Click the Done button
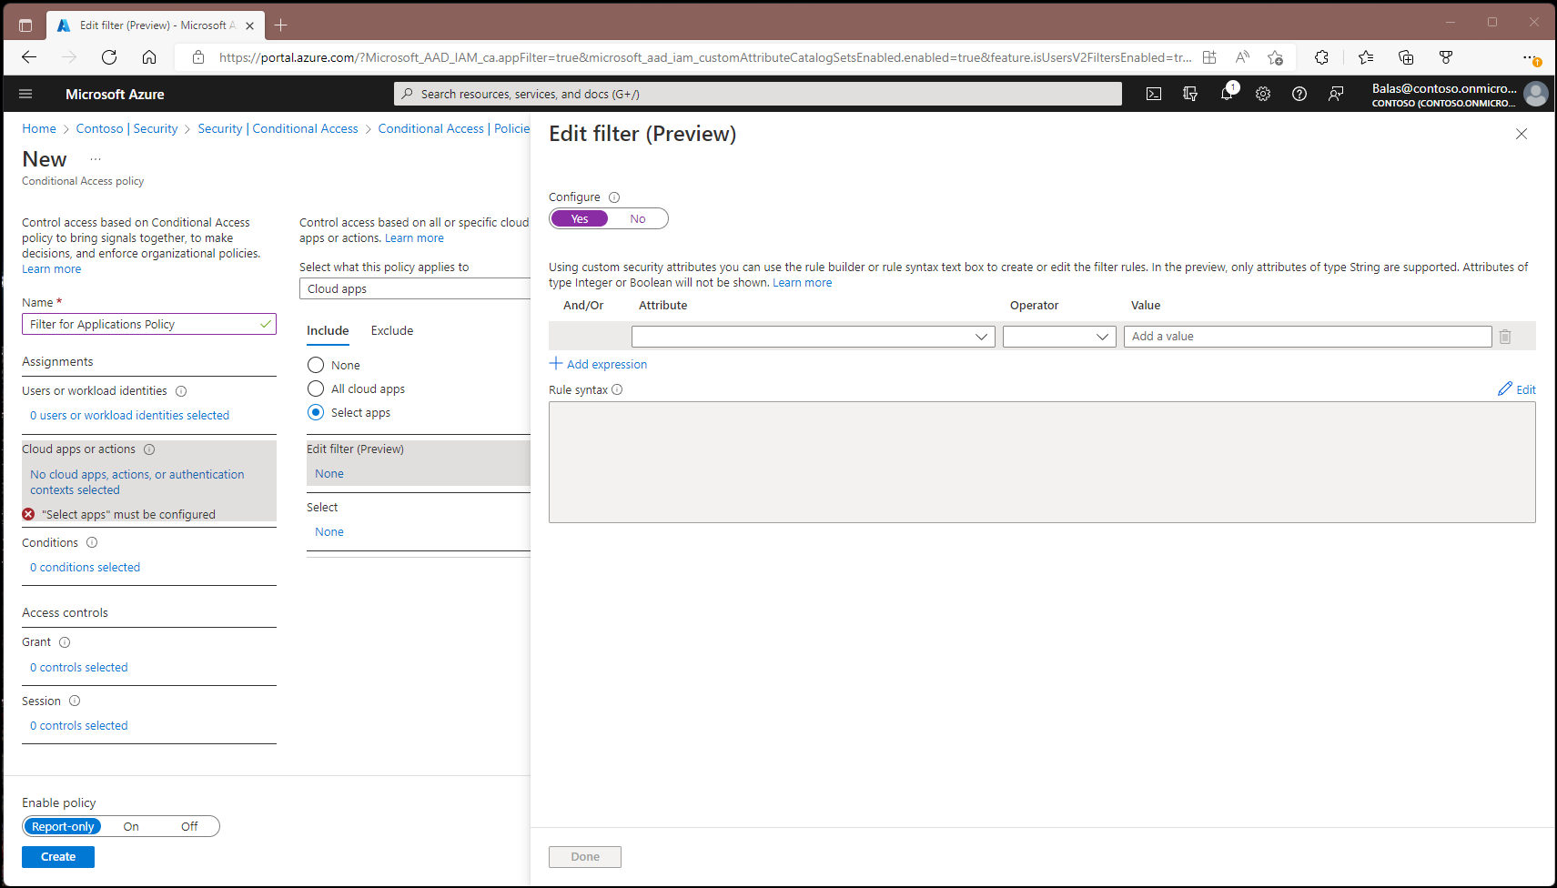 click(585, 857)
